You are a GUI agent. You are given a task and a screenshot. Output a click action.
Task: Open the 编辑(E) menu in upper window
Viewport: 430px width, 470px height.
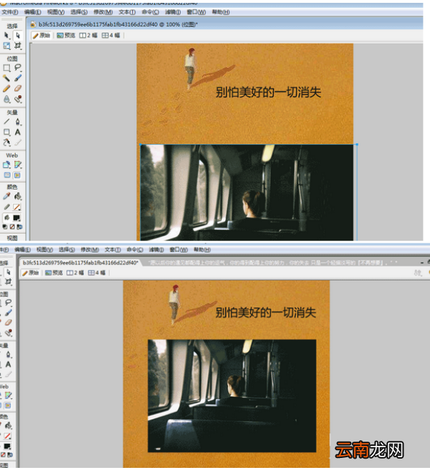pyautogui.click(x=33, y=12)
